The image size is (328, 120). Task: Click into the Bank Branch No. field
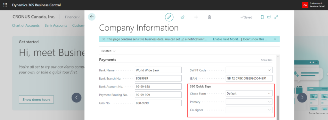coord(158,78)
